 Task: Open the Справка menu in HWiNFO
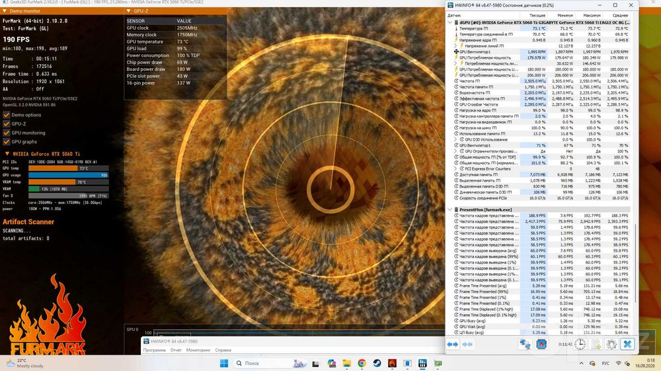pos(223,350)
